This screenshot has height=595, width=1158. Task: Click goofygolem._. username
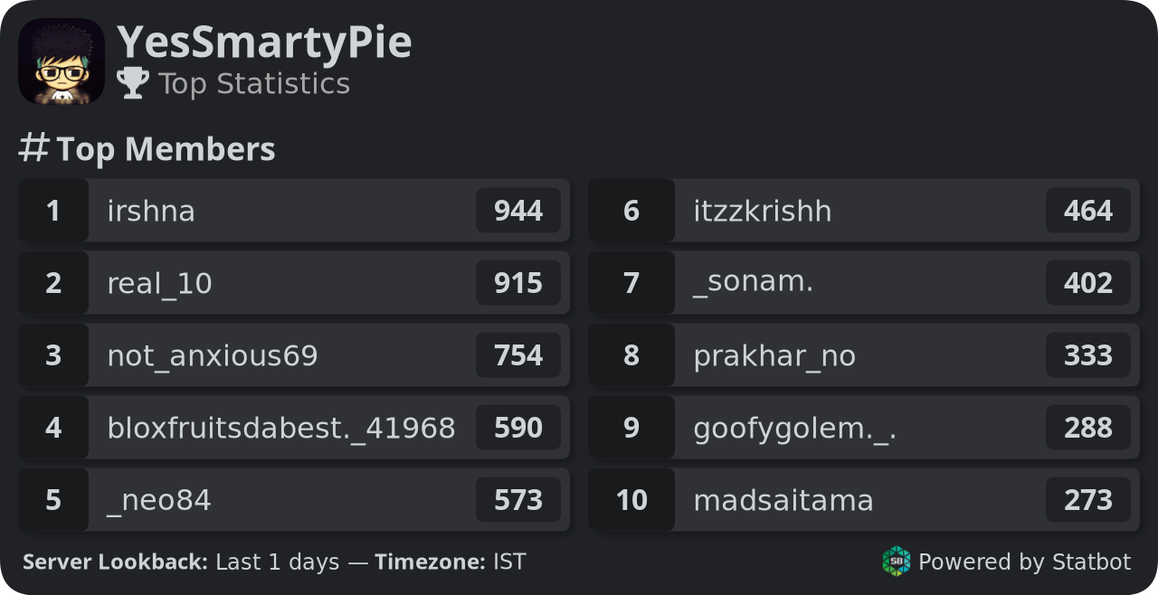coord(795,428)
